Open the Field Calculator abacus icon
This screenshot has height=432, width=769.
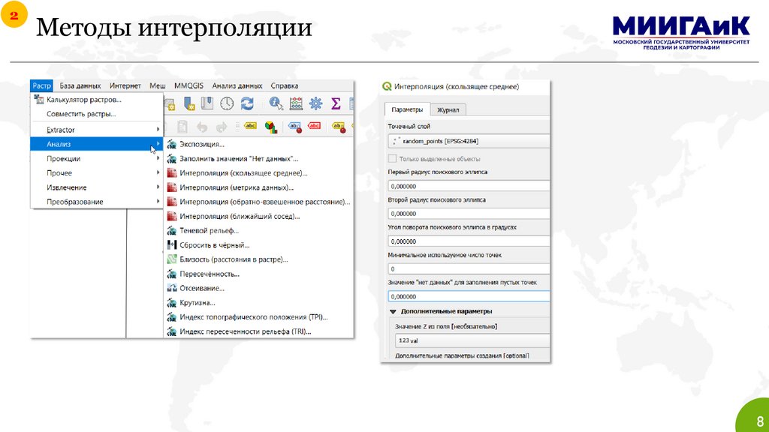point(296,103)
